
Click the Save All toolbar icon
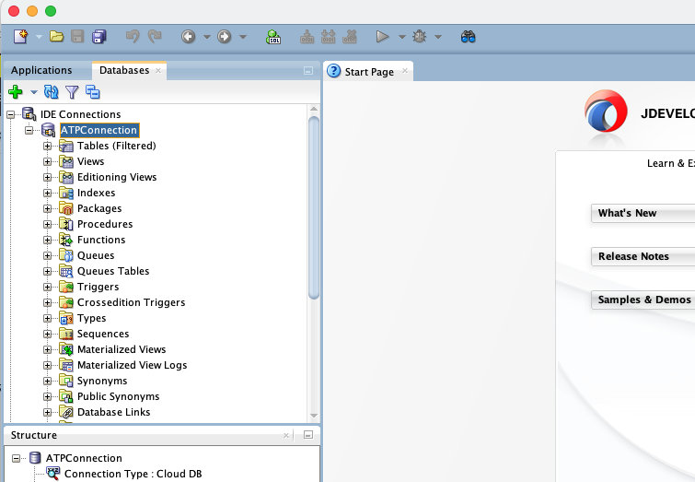pos(98,36)
